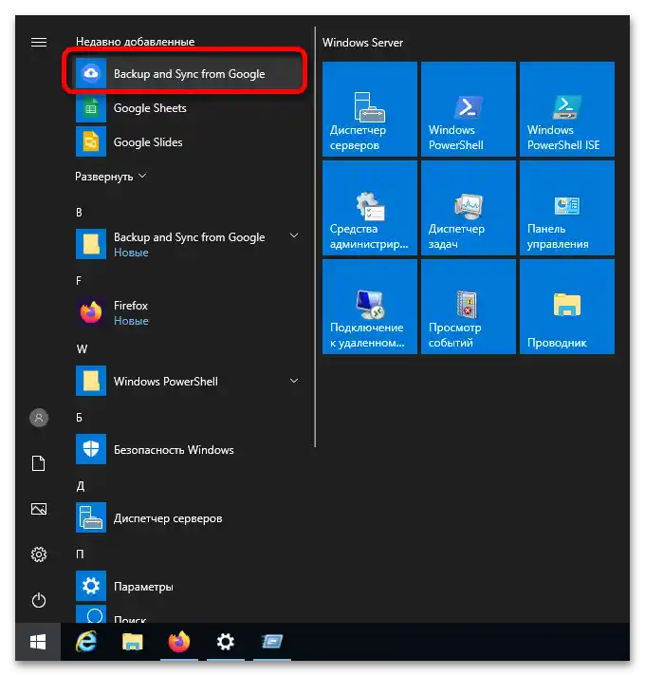Image resolution: width=645 pixels, height=676 pixels.
Task: Open the hamburger menu at top left
Action: 39,42
